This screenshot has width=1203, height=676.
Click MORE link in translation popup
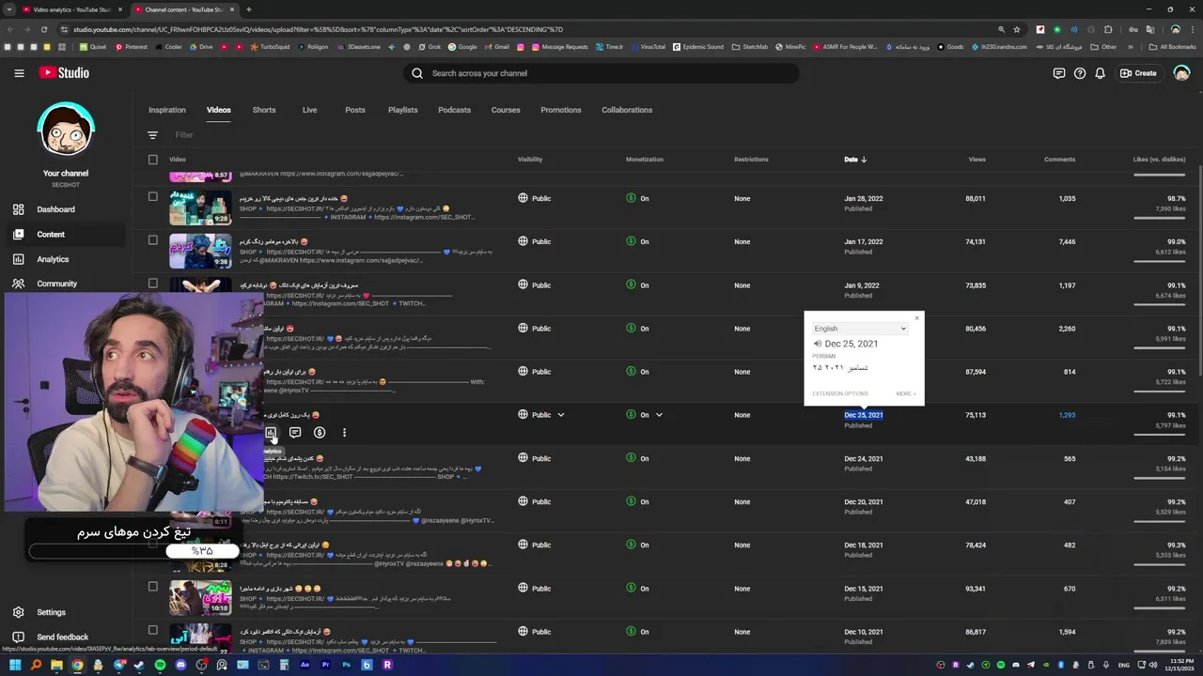pyautogui.click(x=906, y=393)
